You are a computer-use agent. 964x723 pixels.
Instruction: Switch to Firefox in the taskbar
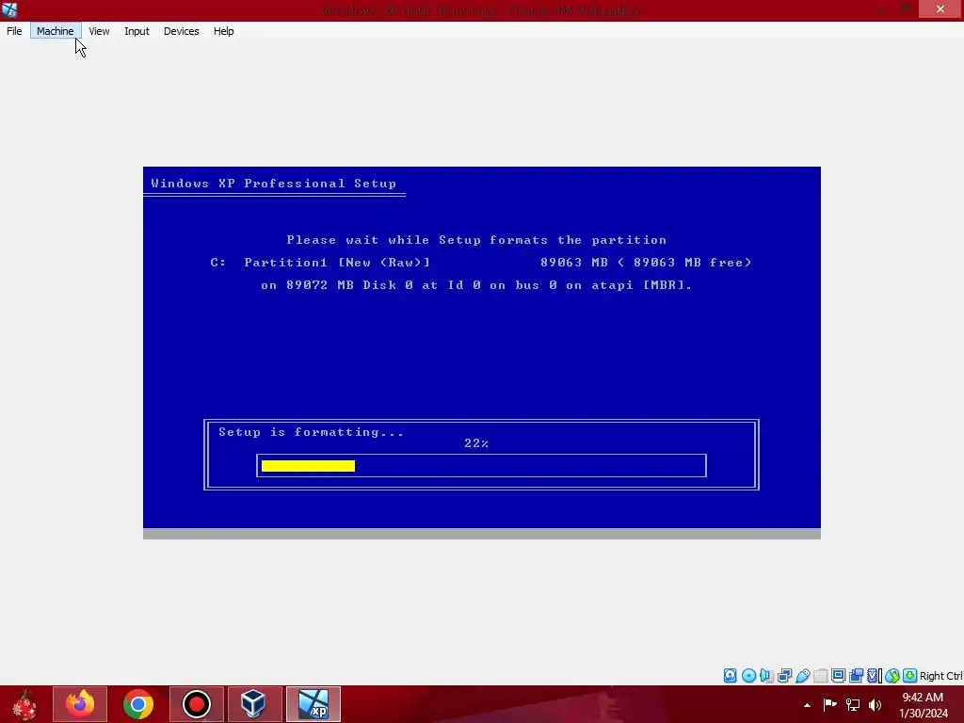pyautogui.click(x=80, y=704)
